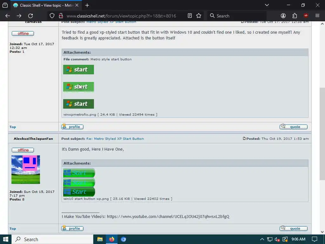Open the YouTube channel link in signature
The image size is (325, 244).
point(168,217)
